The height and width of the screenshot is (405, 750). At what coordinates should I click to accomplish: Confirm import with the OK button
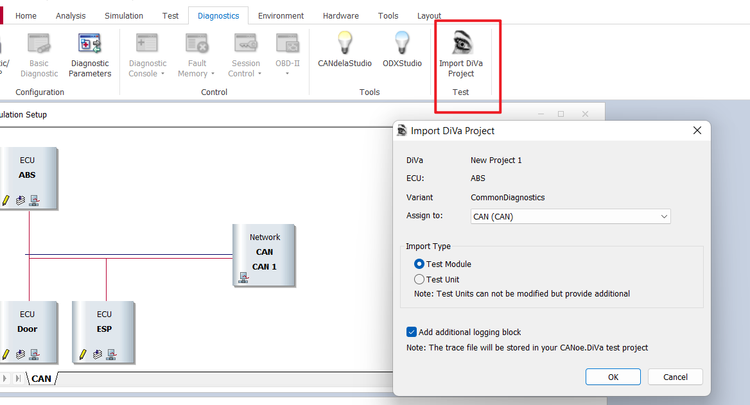point(613,377)
